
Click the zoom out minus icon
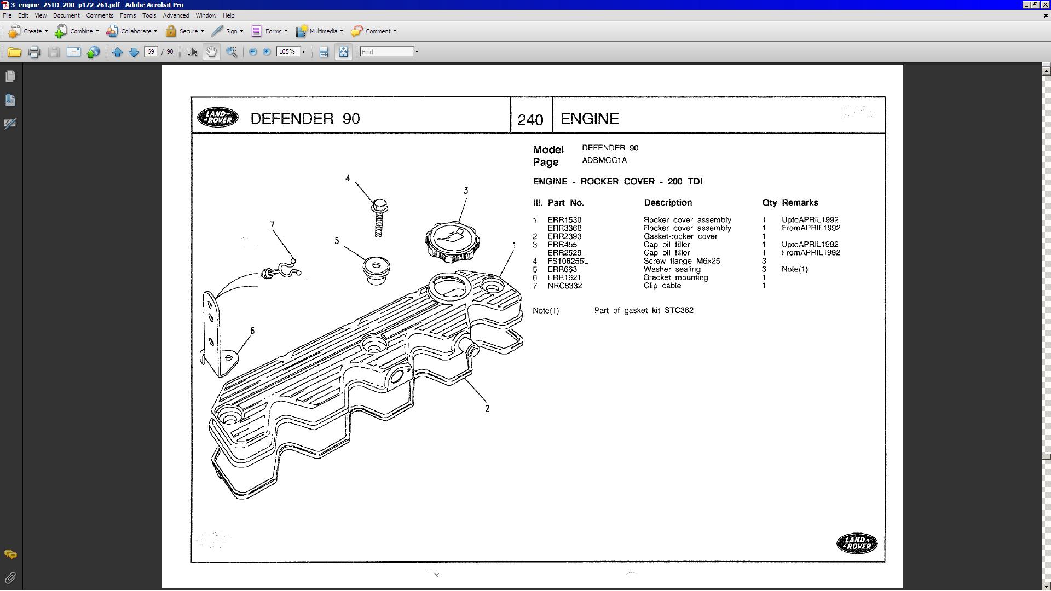click(253, 52)
